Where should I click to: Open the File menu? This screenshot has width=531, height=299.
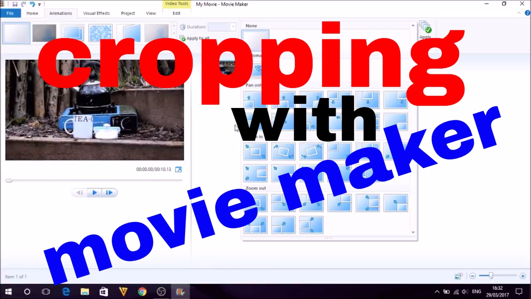coord(10,13)
